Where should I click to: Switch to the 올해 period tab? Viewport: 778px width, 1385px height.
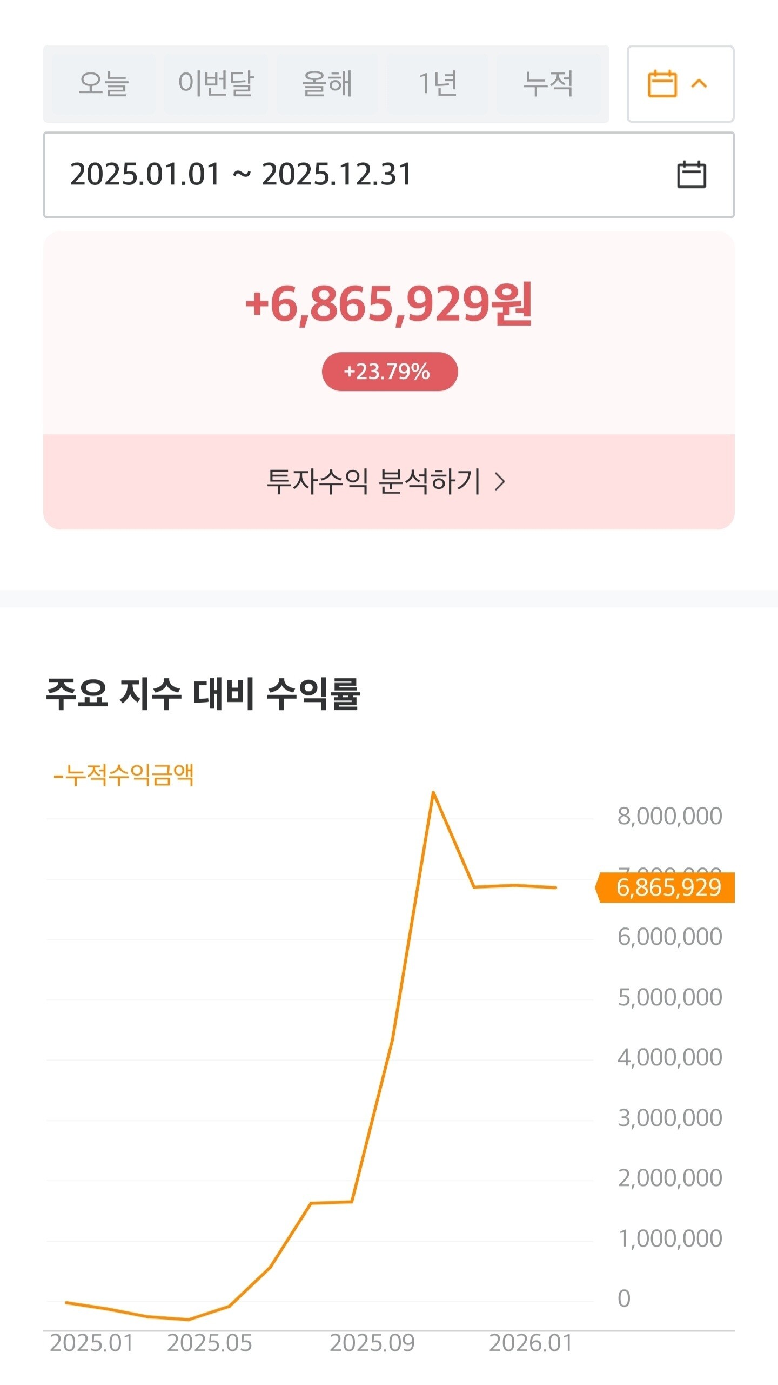point(327,84)
